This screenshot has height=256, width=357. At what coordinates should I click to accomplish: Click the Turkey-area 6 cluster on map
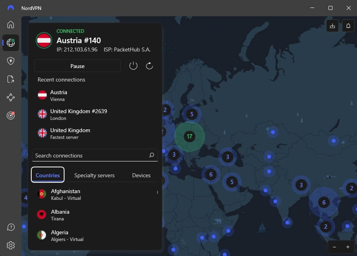211,174
